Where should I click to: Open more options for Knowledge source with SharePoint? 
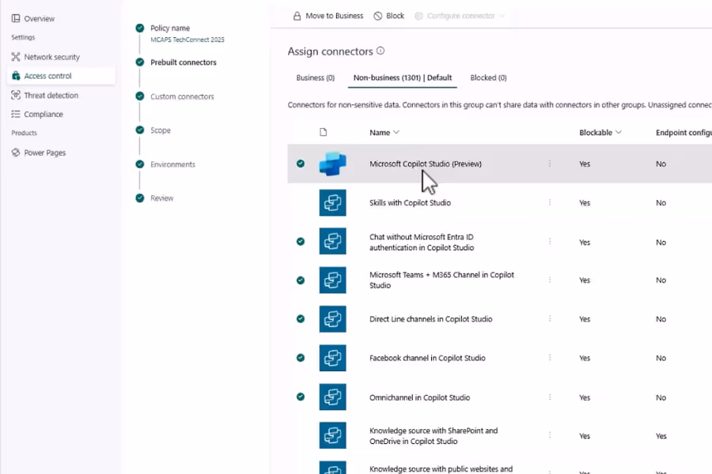550,435
